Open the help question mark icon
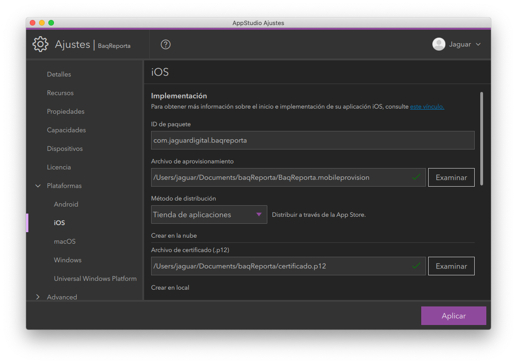The height and width of the screenshot is (364, 517). click(x=166, y=45)
